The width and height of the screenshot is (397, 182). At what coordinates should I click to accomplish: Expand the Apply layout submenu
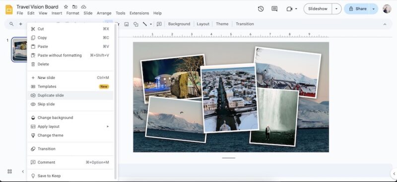108,126
